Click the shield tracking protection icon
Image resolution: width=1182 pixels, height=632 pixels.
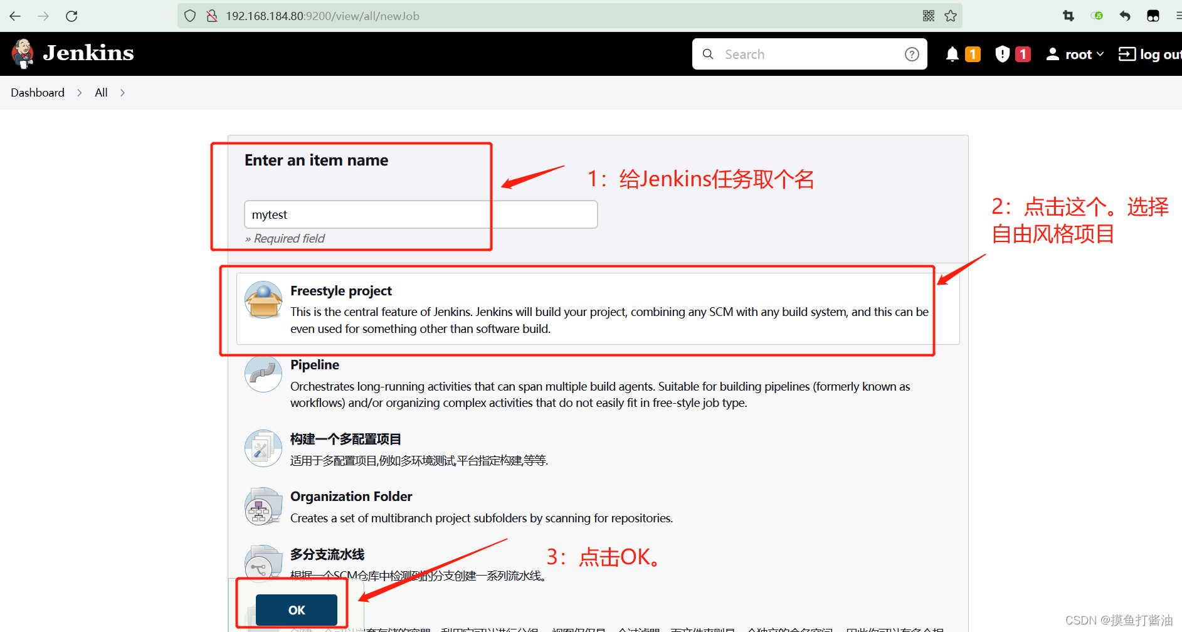(x=190, y=16)
